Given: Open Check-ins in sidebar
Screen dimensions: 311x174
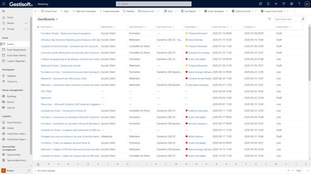Looking at the screenshot, I should [12, 81].
